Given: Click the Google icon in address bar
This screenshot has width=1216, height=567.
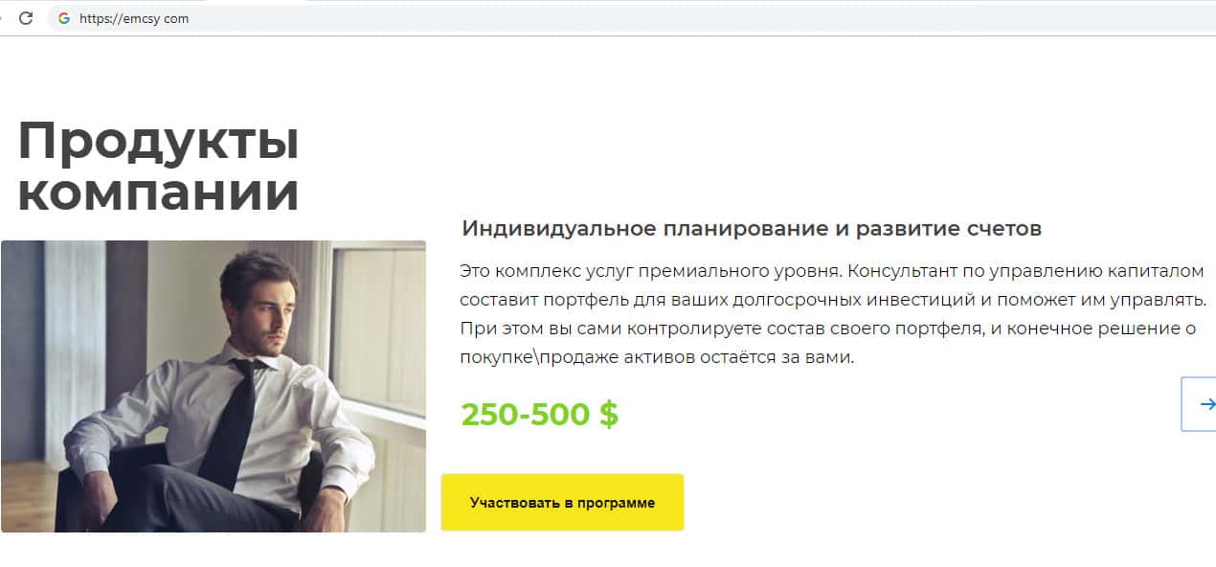Looking at the screenshot, I should (x=64, y=18).
